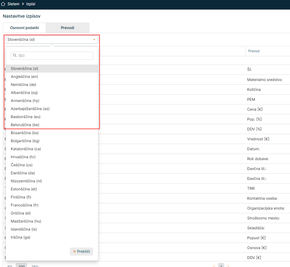This screenshot has height=267, width=290.
Task: Open the Prevodi tab
Action: click(67, 28)
